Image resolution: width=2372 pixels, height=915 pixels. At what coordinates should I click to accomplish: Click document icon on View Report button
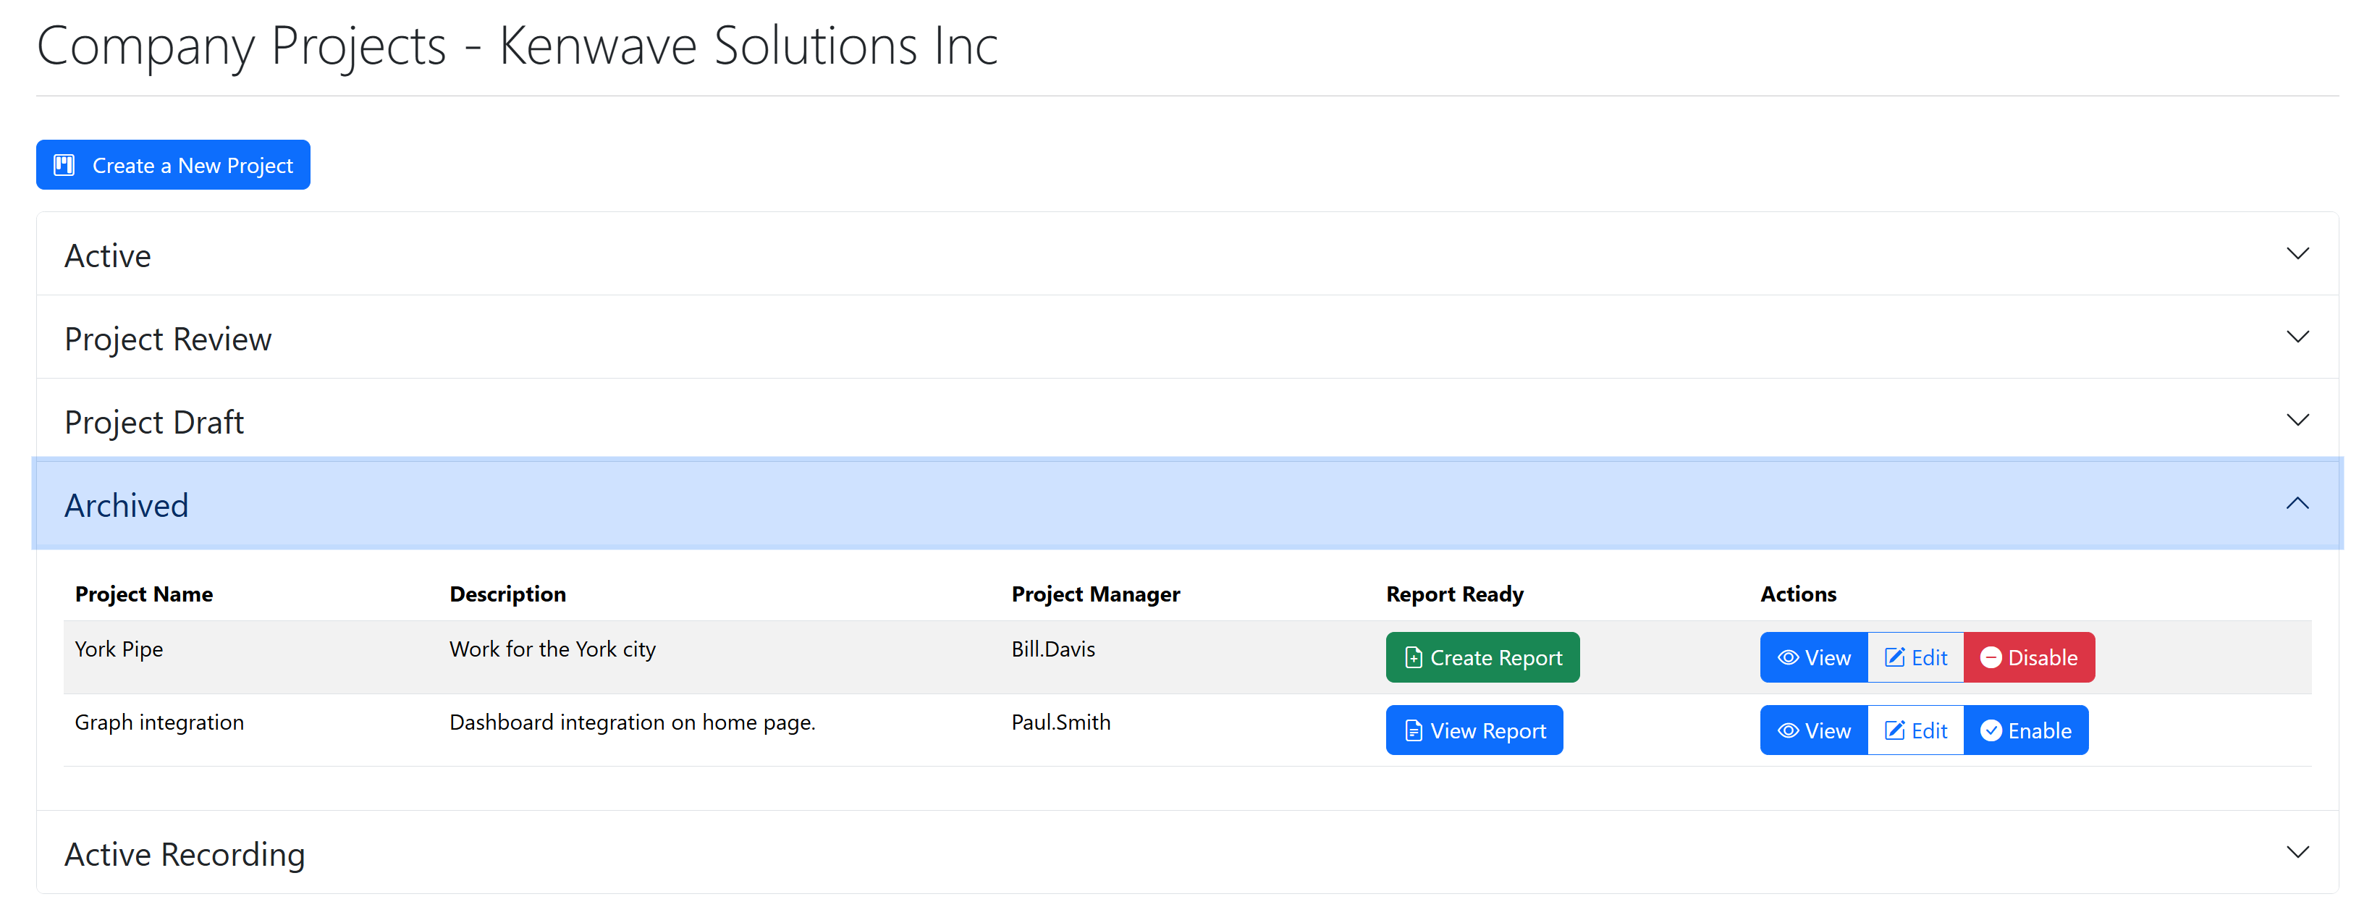[1412, 730]
